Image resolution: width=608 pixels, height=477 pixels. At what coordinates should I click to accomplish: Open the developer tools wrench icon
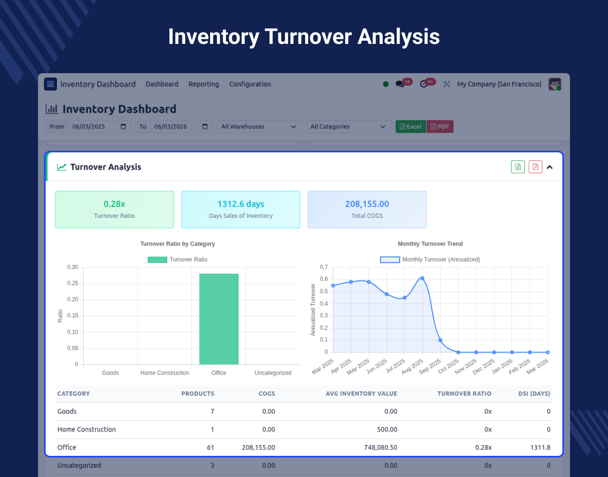coord(447,84)
